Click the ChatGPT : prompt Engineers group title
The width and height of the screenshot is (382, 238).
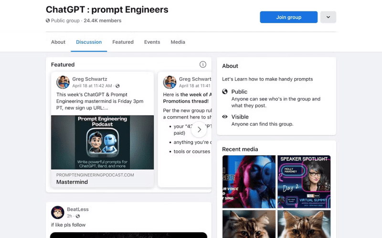[107, 10]
